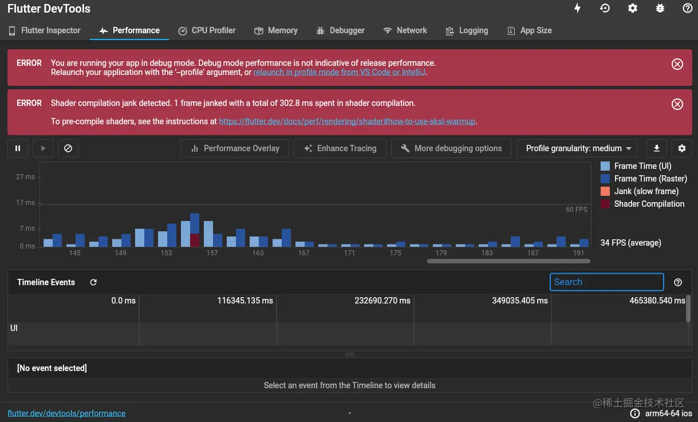Image resolution: width=698 pixels, height=422 pixels.
Task: Export performance data with download icon
Action: [657, 148]
